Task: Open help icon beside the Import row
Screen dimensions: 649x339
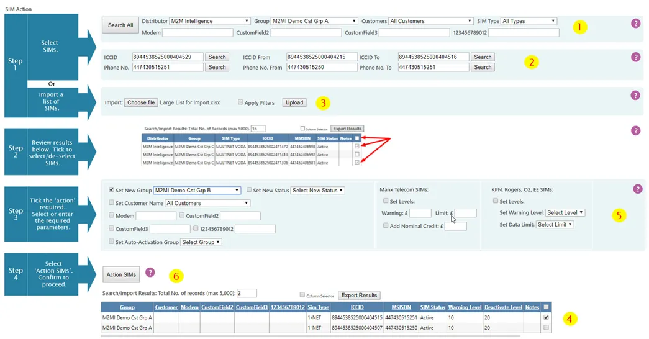Action: click(635, 95)
